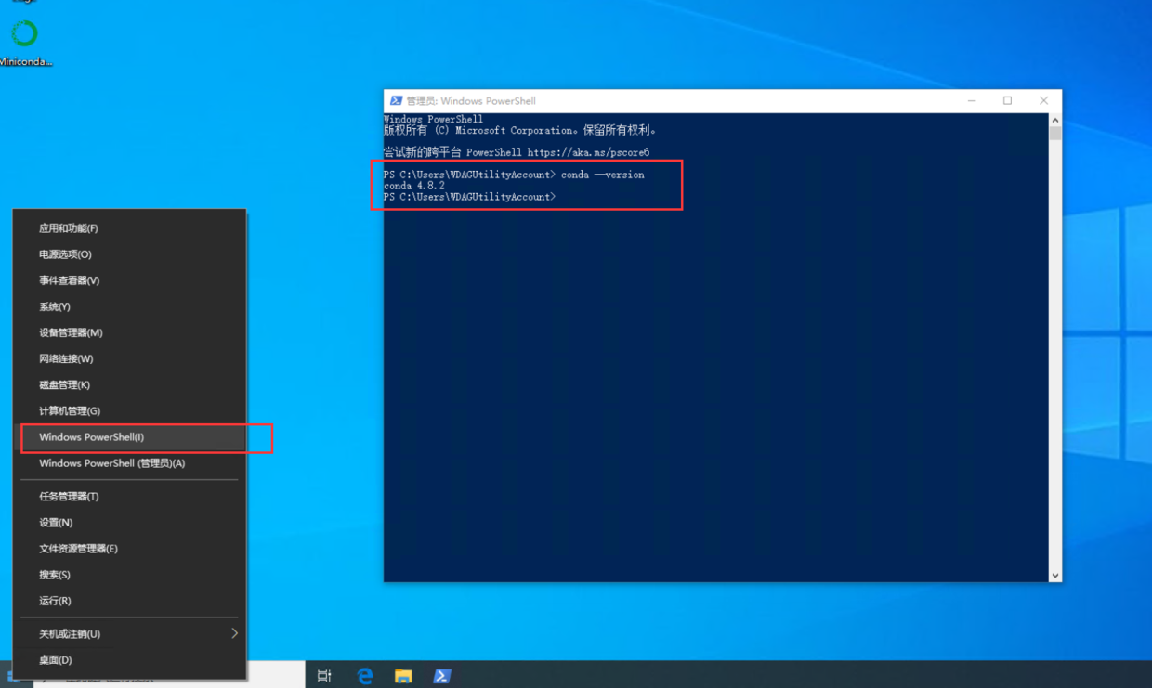
Task: Open Task View from taskbar
Action: 324,676
